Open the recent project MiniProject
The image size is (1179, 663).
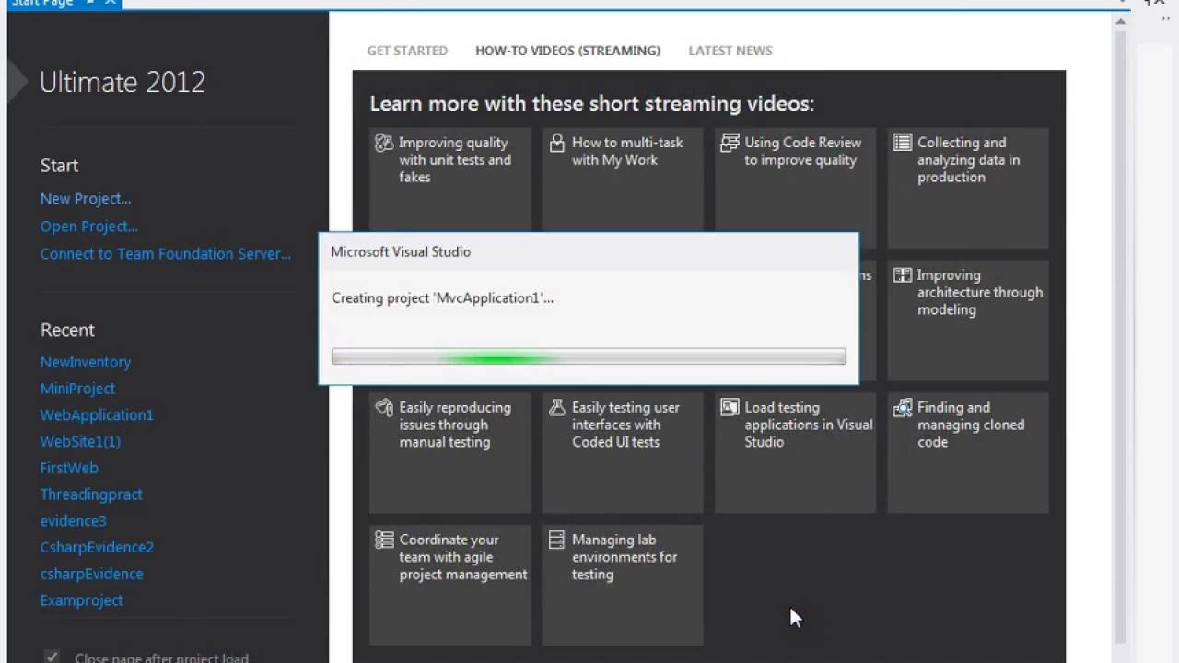77,389
